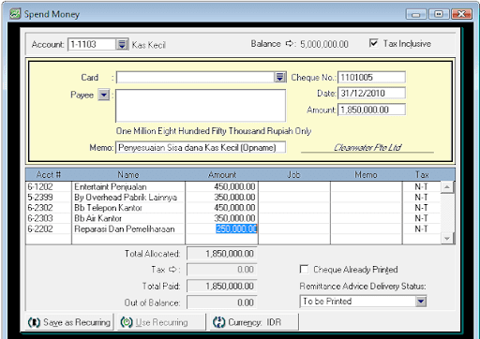Image resolution: width=480 pixels, height=339 pixels.
Task: Open the Card selection dropdown
Action: point(280,77)
